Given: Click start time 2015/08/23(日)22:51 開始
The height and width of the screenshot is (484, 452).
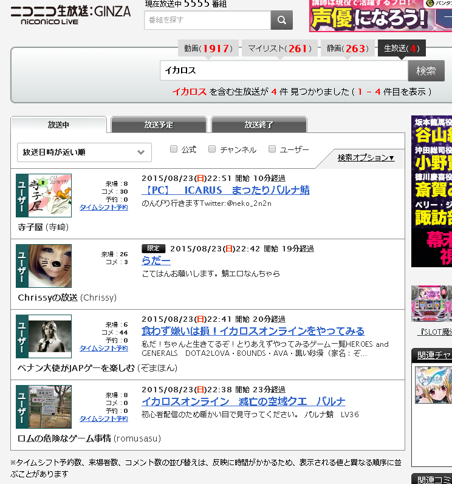Looking at the screenshot, I should click(196, 178).
